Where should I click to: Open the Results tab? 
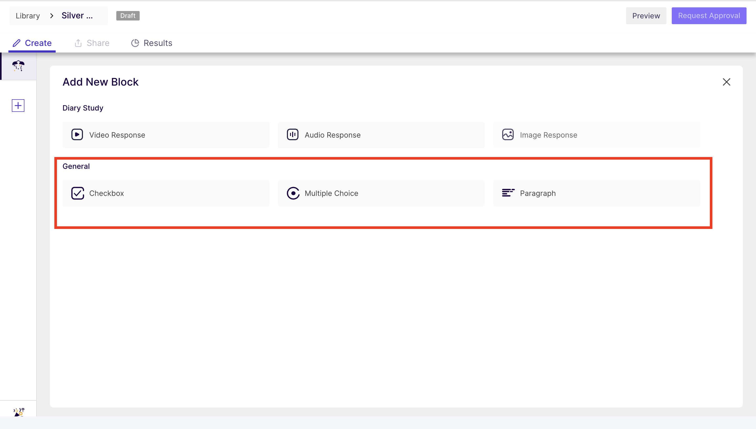coord(152,43)
